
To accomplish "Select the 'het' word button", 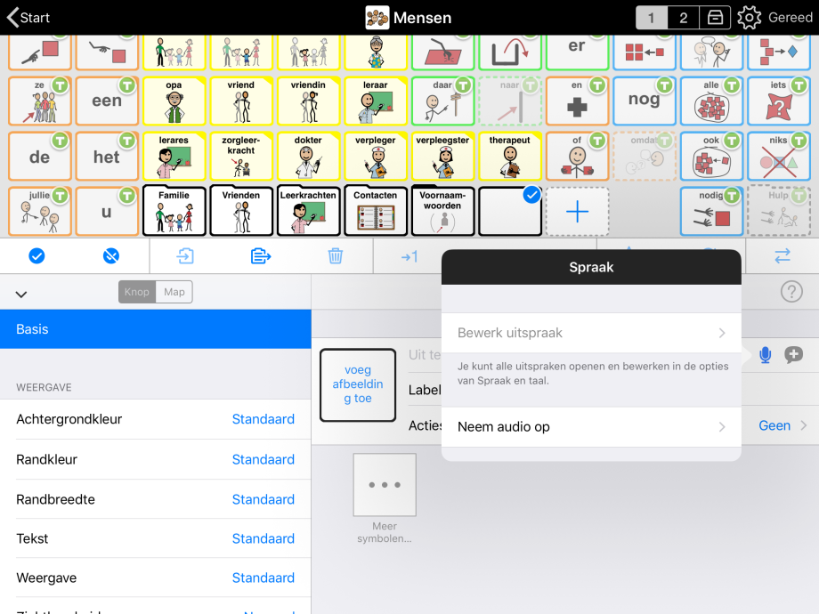I will (x=107, y=156).
